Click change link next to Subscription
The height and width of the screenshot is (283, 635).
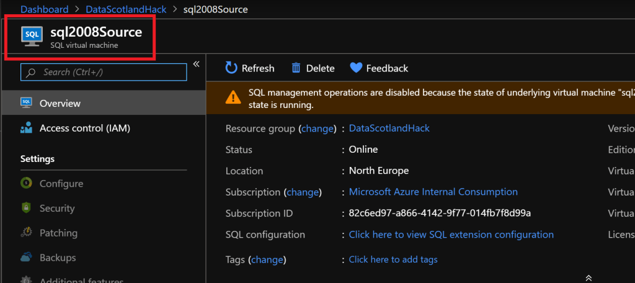303,192
